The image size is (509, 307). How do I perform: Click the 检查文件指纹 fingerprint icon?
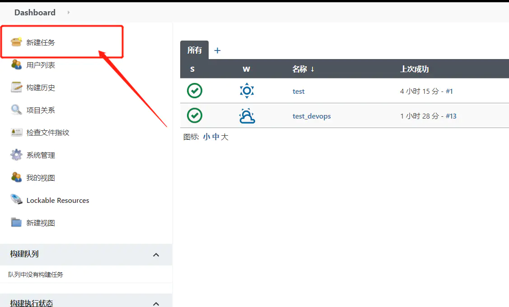(16, 132)
